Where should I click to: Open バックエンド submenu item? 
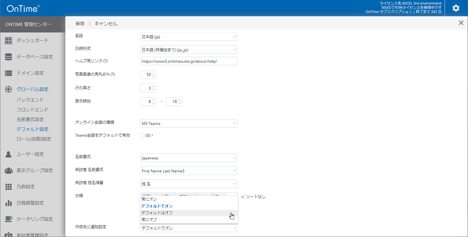pyautogui.click(x=30, y=100)
